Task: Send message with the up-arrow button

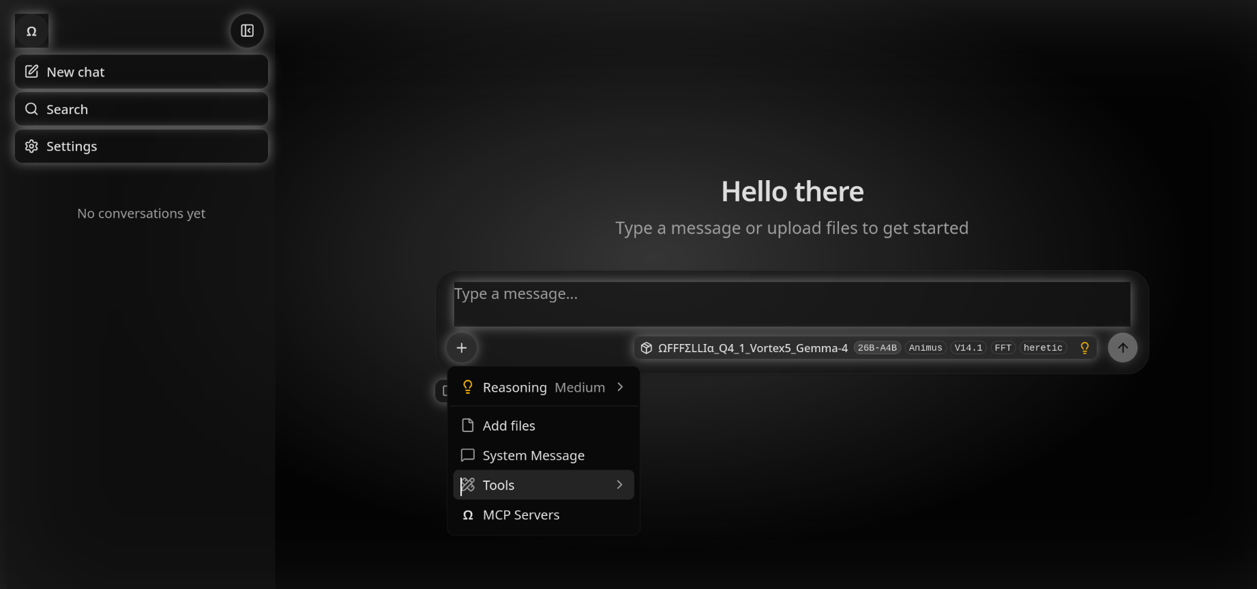Action: (x=1123, y=348)
